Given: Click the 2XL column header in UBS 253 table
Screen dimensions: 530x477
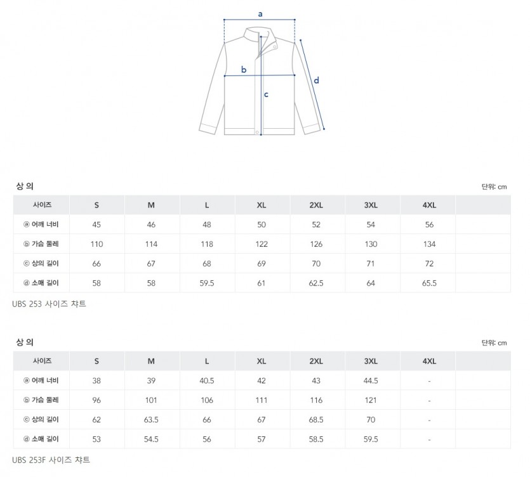Looking at the screenshot, I should pos(316,205).
